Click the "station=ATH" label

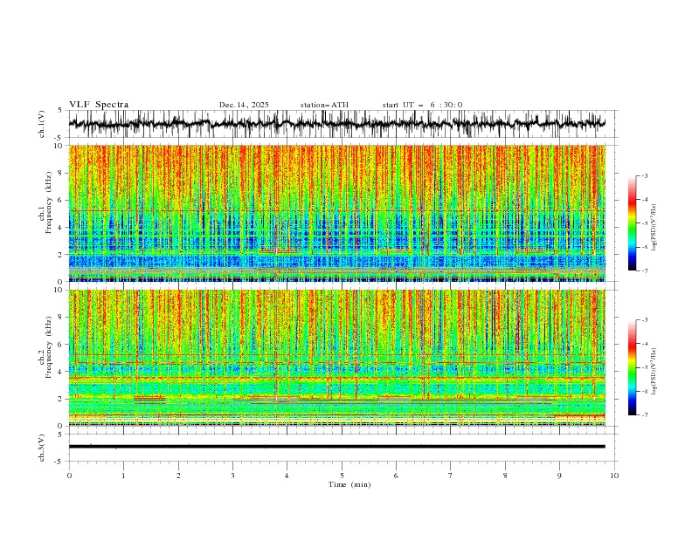click(324, 105)
